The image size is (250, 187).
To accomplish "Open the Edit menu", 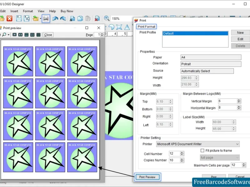I will (x=3, y=11).
